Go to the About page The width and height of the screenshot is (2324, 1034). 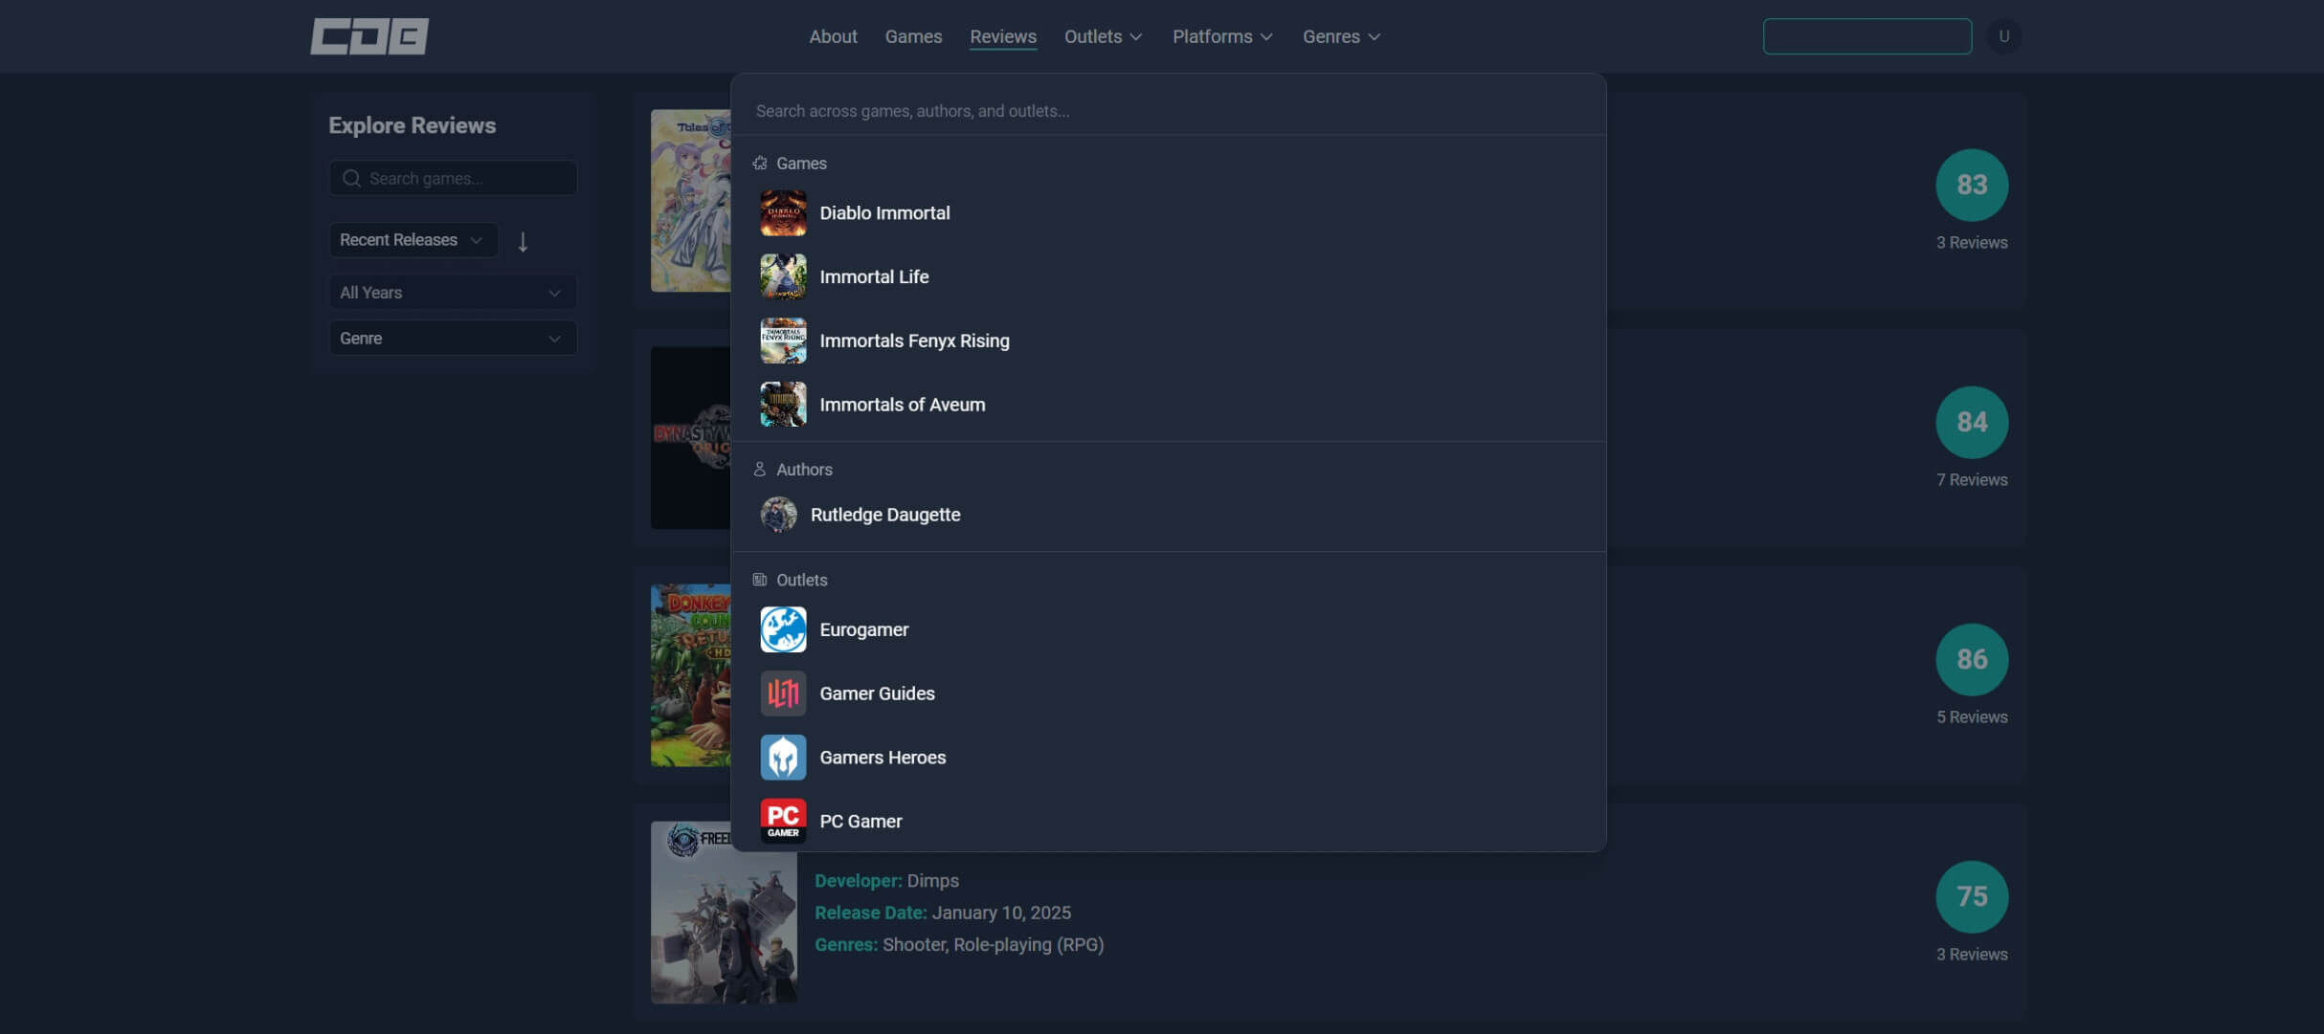833,36
